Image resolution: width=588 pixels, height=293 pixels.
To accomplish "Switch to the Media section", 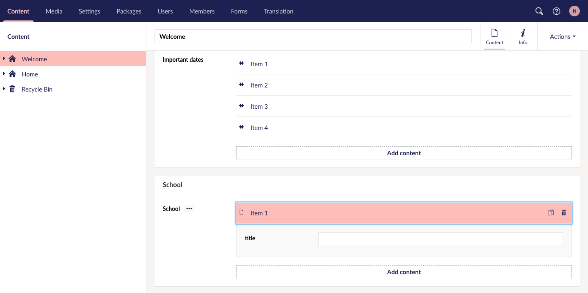I will [x=54, y=11].
